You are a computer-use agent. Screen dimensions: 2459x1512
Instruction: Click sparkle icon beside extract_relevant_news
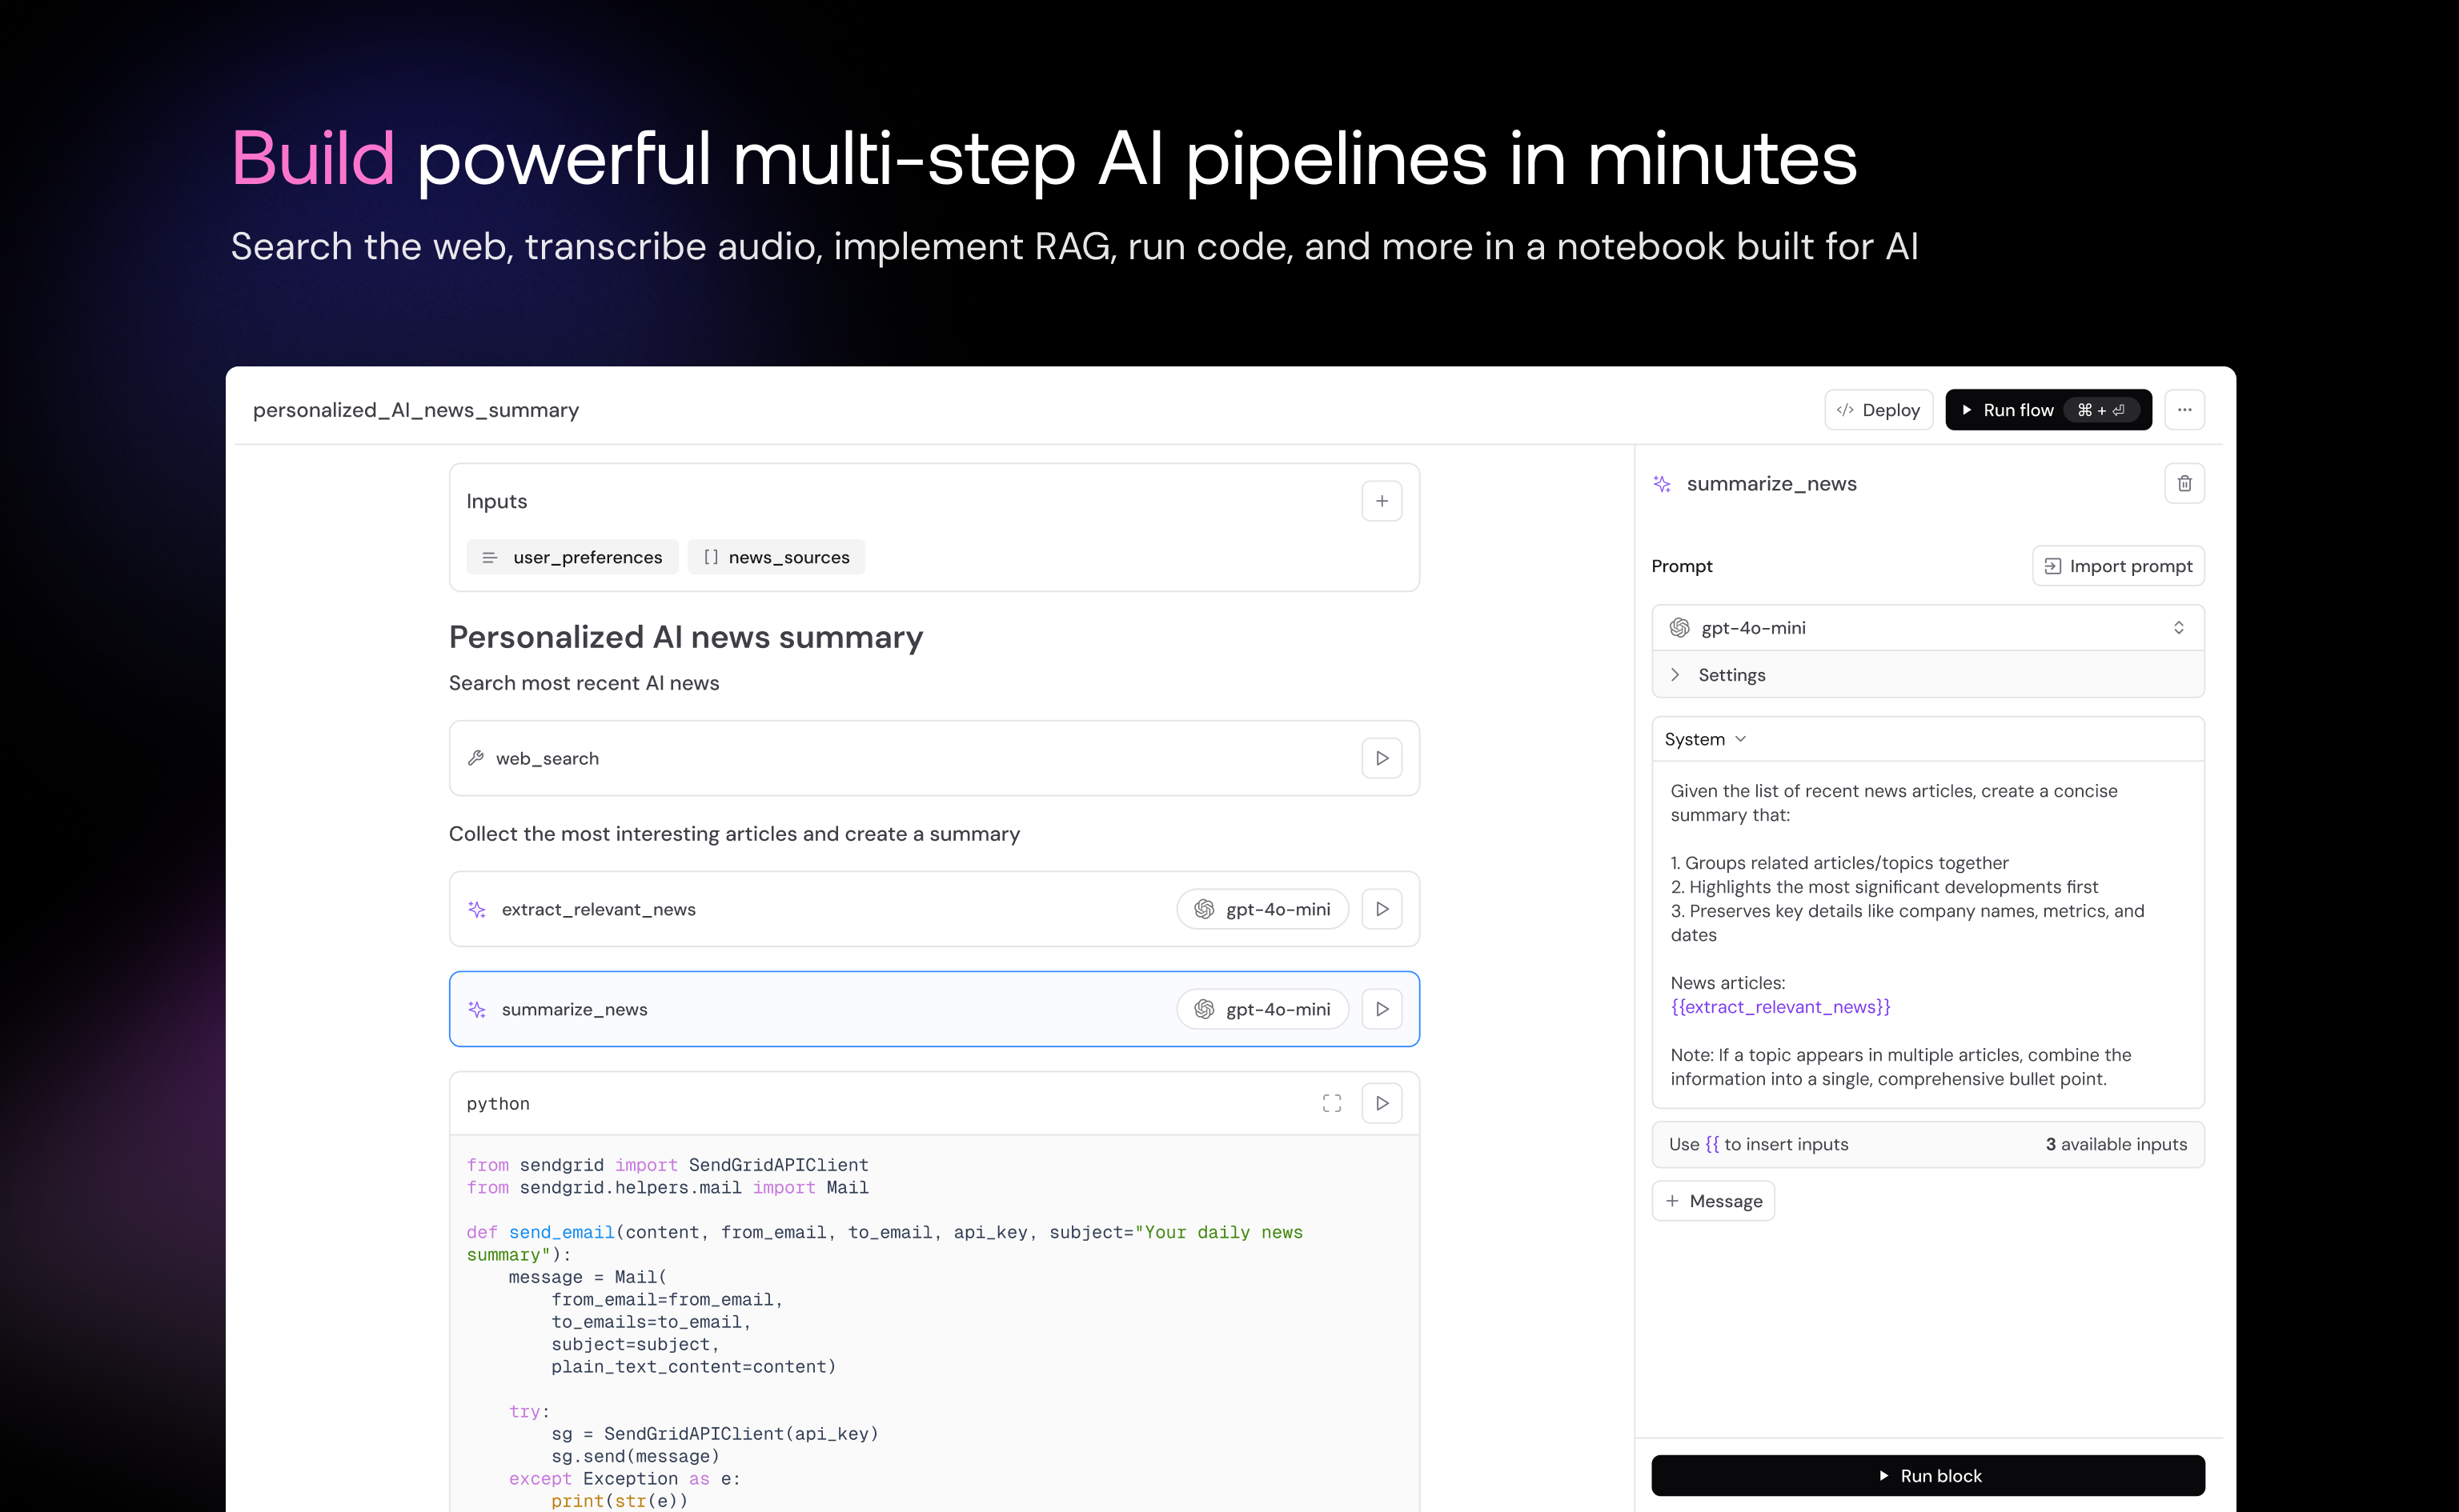click(477, 909)
